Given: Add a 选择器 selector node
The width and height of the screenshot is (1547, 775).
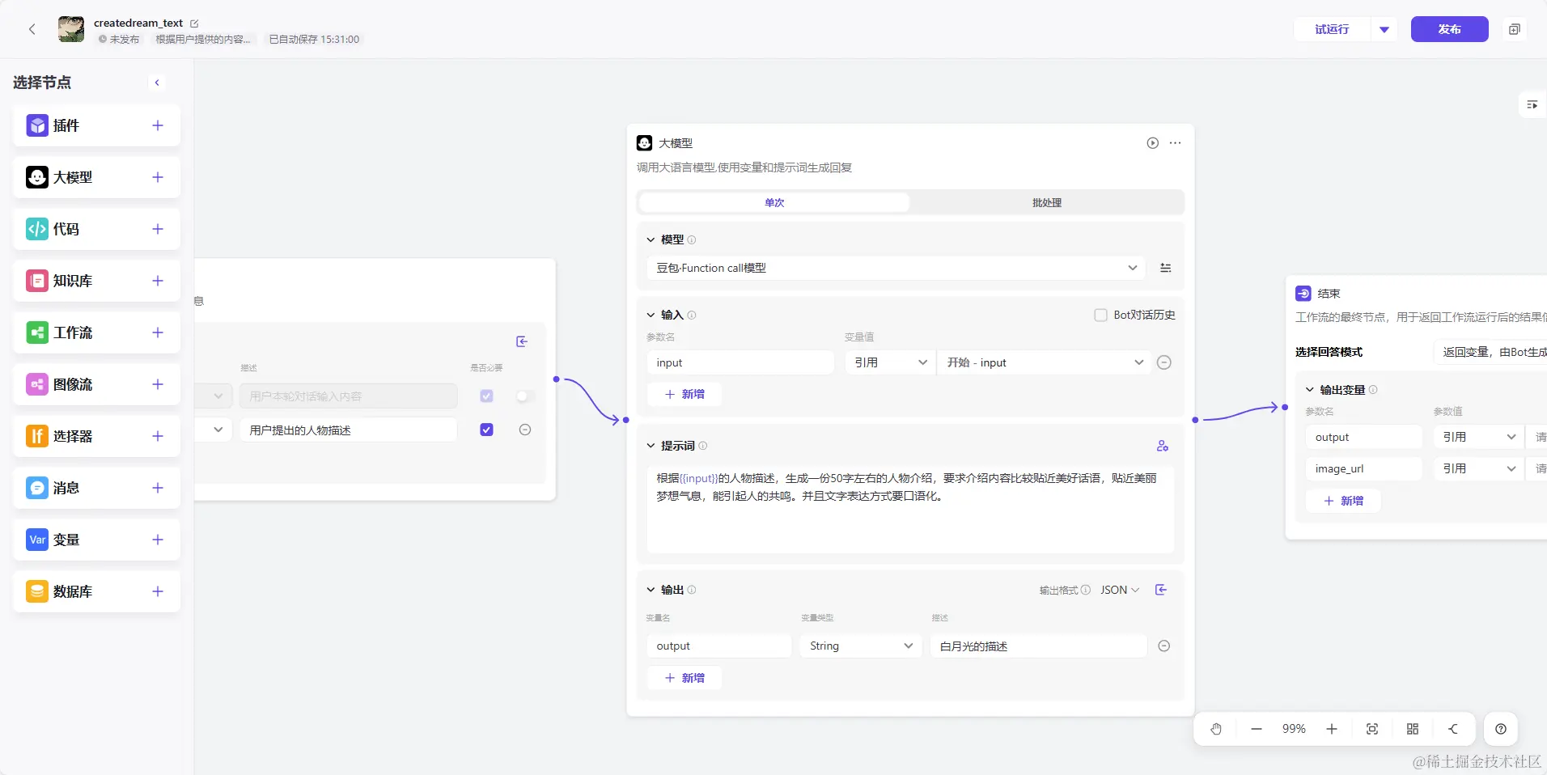Looking at the screenshot, I should click(158, 436).
